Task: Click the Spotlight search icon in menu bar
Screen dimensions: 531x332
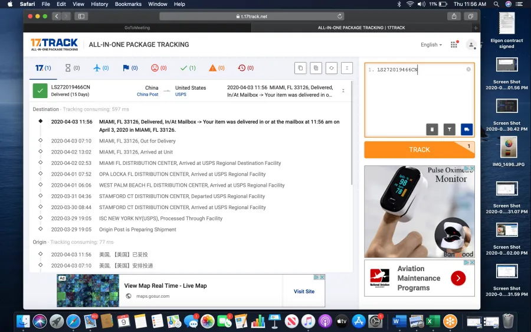Action: click(496, 4)
